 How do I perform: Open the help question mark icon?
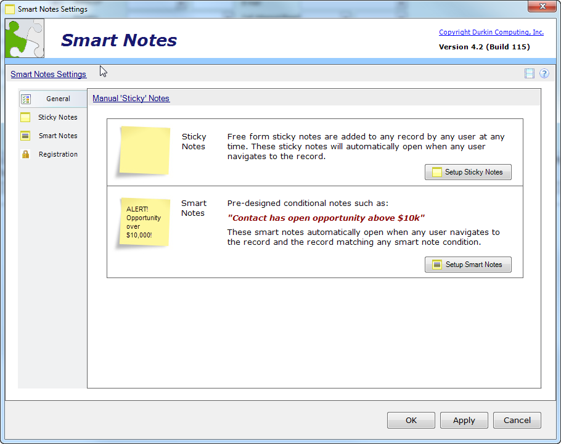coord(544,74)
